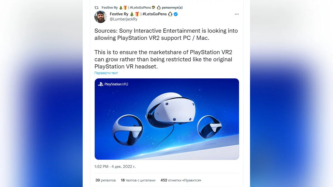This screenshot has height=187, width=333.
Task: Click the left VR2 Sense controller in the image
Action: click(128, 130)
